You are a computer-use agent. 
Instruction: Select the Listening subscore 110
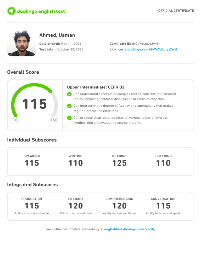(x=163, y=163)
